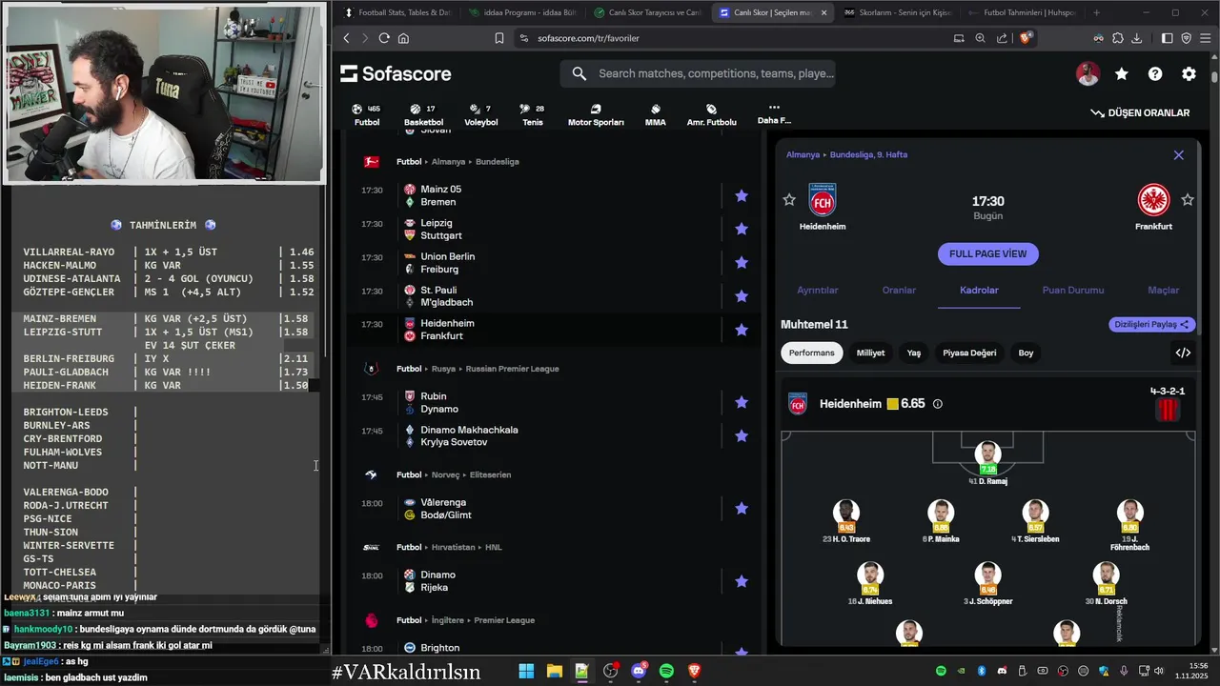1220x686 pixels.
Task: Open the browser hamburger menu
Action: (x=1206, y=38)
